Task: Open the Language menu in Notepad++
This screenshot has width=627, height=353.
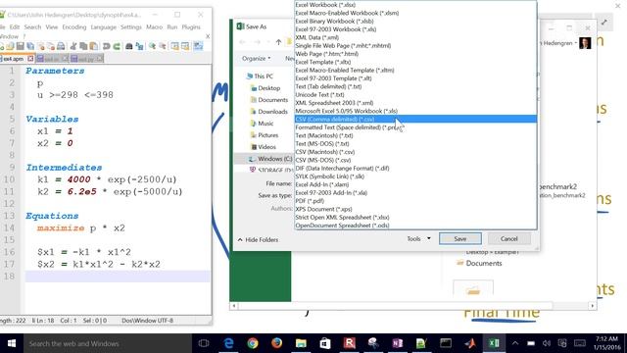Action: pyautogui.click(x=104, y=27)
